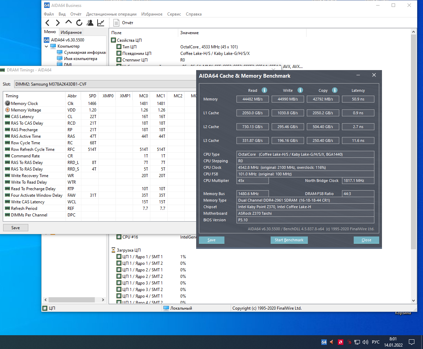Click the L3 Cache Read 331.87 GB/s value

point(253,140)
